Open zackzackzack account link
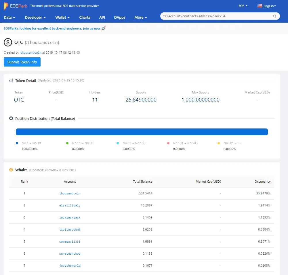The width and height of the screenshot is (288, 275). click(70, 218)
